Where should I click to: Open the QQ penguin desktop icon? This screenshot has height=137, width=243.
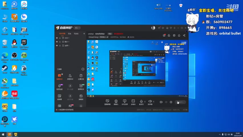pyautogui.click(x=14, y=44)
